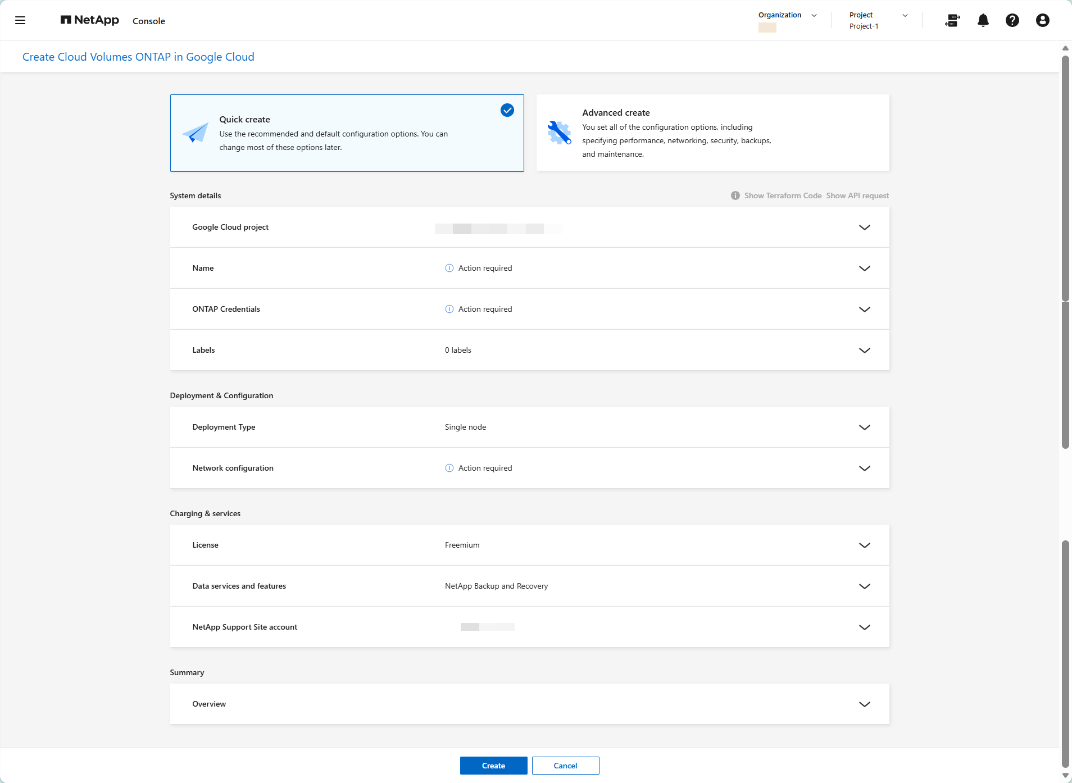Click NetApp Backup and Recovery value
The image size is (1072, 783).
point(496,586)
